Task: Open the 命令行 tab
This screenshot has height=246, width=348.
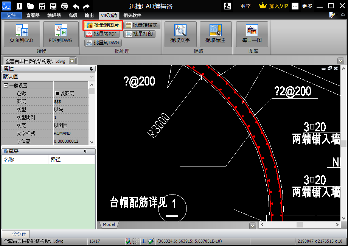Action: point(16,234)
